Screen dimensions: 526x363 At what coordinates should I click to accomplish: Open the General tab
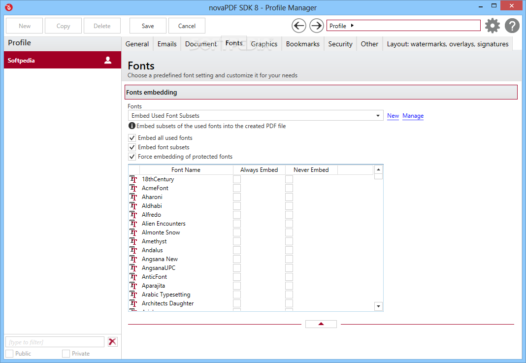[137, 44]
